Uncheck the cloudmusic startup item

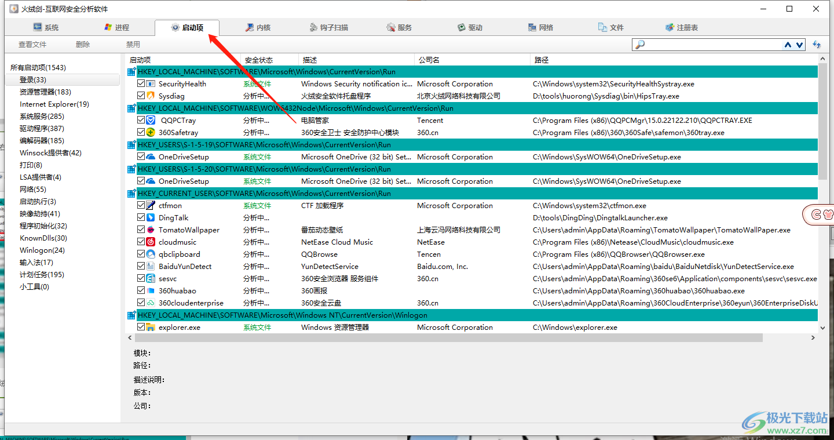tap(141, 242)
